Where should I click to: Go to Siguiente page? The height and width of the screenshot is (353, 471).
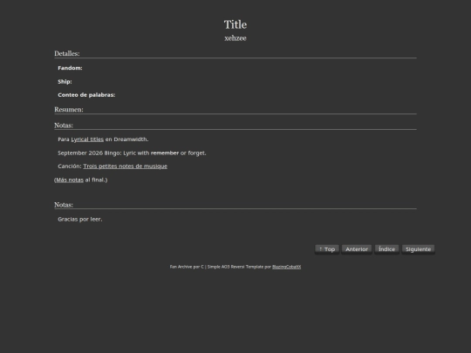pyautogui.click(x=418, y=249)
